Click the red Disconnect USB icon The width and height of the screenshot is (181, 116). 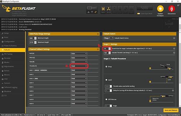[172, 9]
